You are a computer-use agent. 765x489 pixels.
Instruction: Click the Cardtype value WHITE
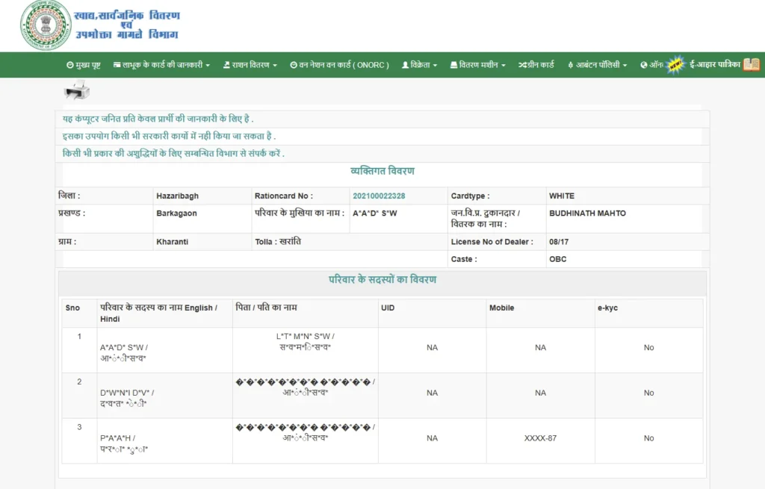tap(562, 196)
